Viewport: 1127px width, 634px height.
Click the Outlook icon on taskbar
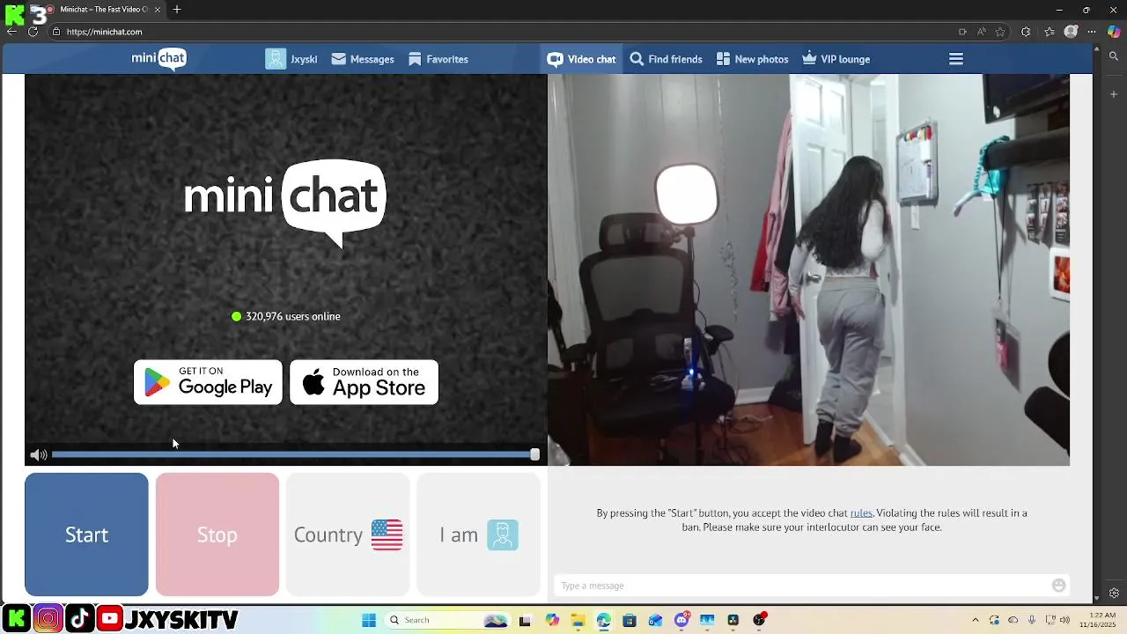[655, 620]
